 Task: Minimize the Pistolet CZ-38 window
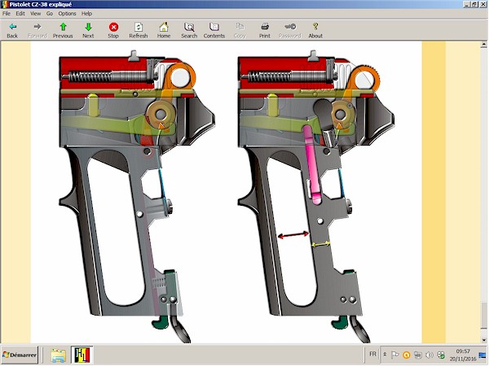[467, 4]
